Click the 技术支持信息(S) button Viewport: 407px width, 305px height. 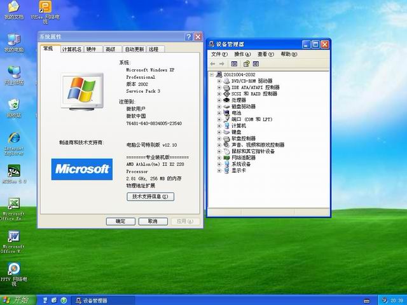149,197
